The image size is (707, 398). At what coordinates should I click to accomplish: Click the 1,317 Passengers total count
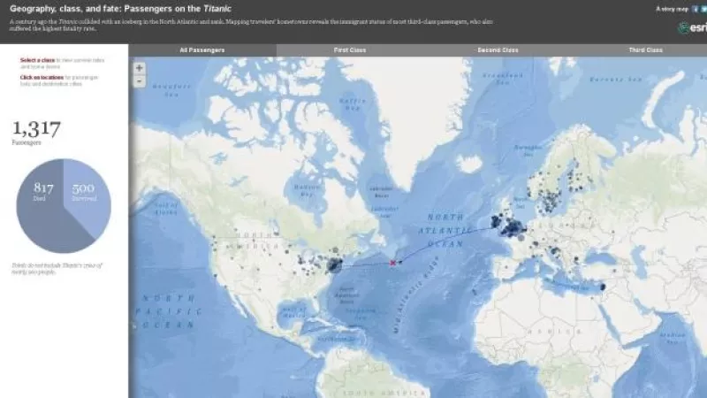tap(36, 129)
